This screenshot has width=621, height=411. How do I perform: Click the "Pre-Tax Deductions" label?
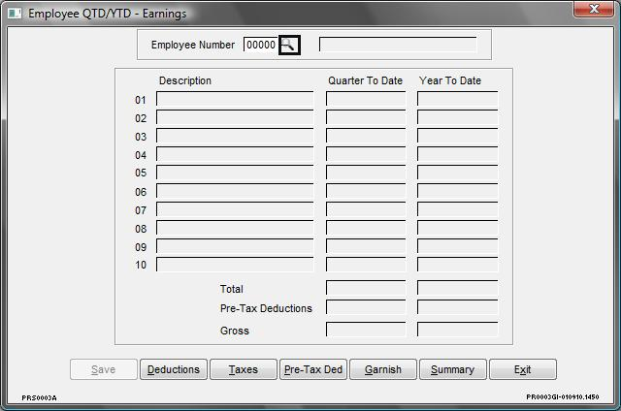[x=266, y=308]
